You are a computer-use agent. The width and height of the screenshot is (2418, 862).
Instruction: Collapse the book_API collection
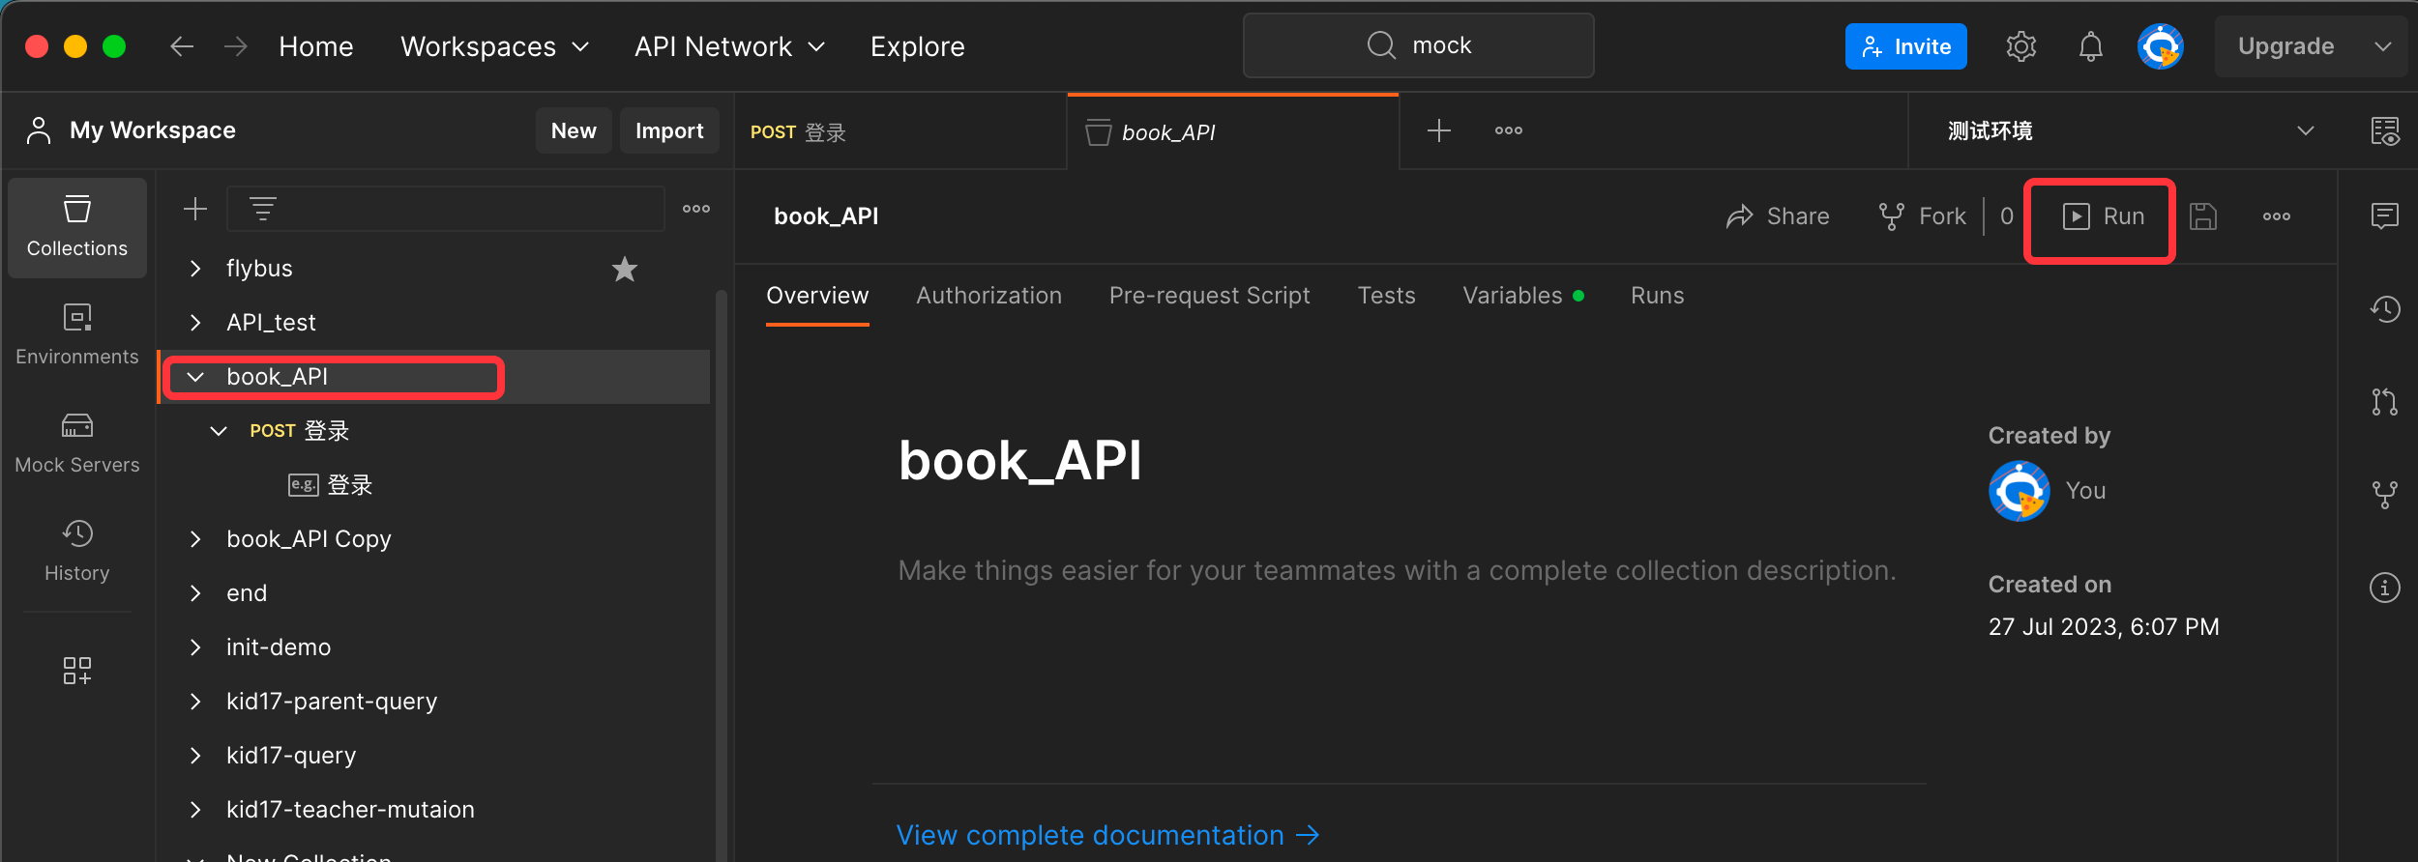[x=195, y=377]
